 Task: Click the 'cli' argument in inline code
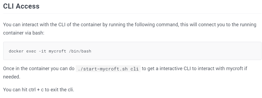(x=135, y=69)
